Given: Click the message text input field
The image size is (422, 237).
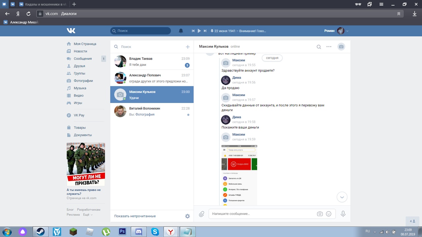Looking at the screenshot, I should coord(262,214).
